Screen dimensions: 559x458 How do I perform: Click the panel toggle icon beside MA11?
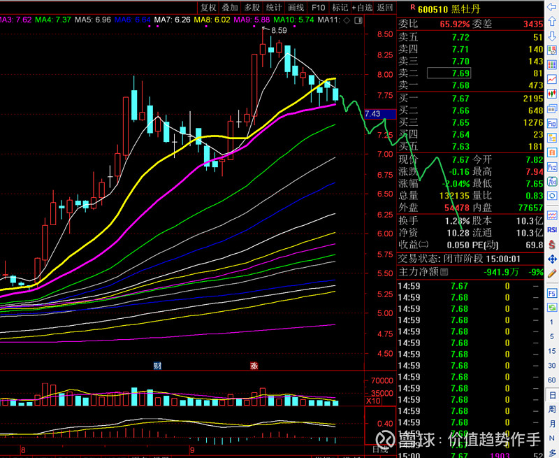click(358, 20)
